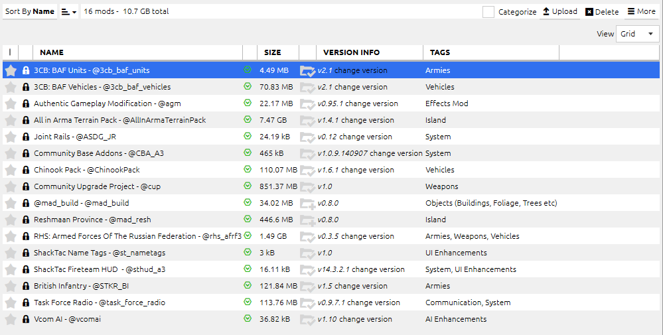Click change version for RHS Armed Forces

(x=368, y=237)
